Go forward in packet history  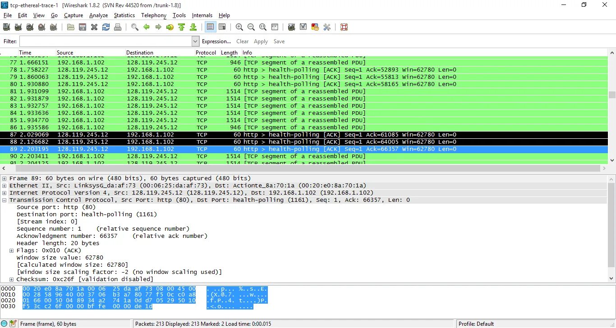(158, 27)
